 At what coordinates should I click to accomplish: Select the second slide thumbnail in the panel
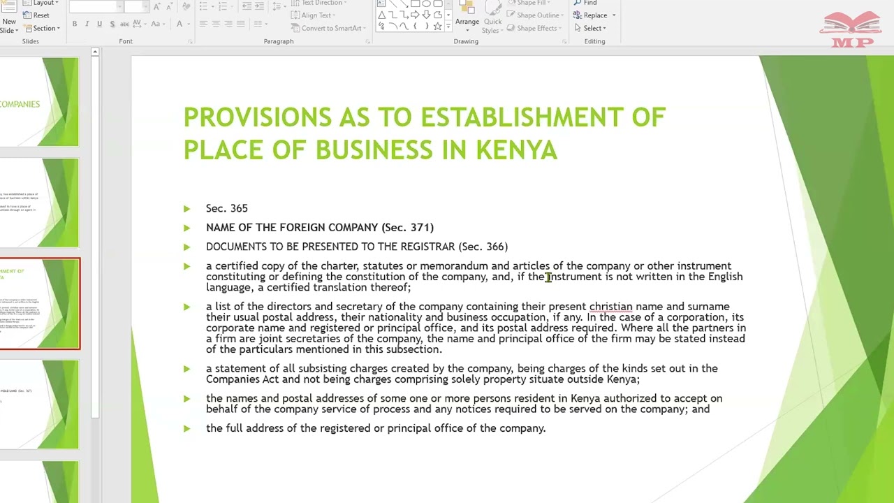click(39, 203)
